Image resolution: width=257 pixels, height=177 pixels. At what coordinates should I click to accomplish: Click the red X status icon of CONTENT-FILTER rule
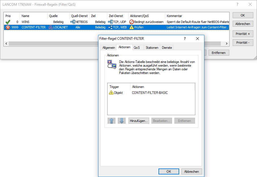[x=8, y=27]
